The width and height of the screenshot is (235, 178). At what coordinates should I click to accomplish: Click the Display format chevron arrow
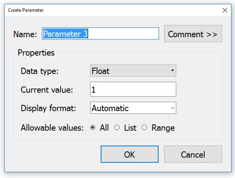click(x=172, y=108)
